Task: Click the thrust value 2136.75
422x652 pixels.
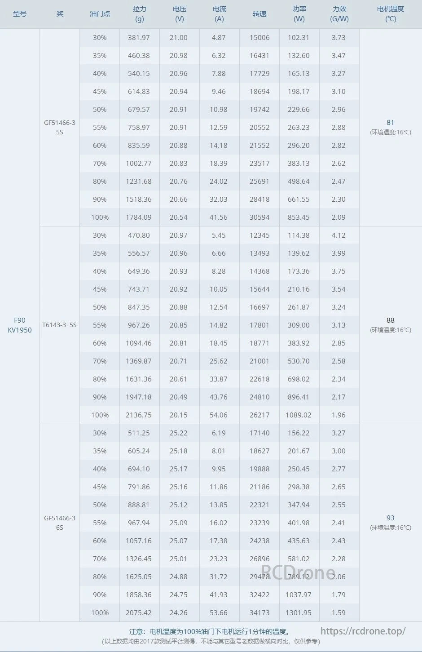Action: click(139, 415)
